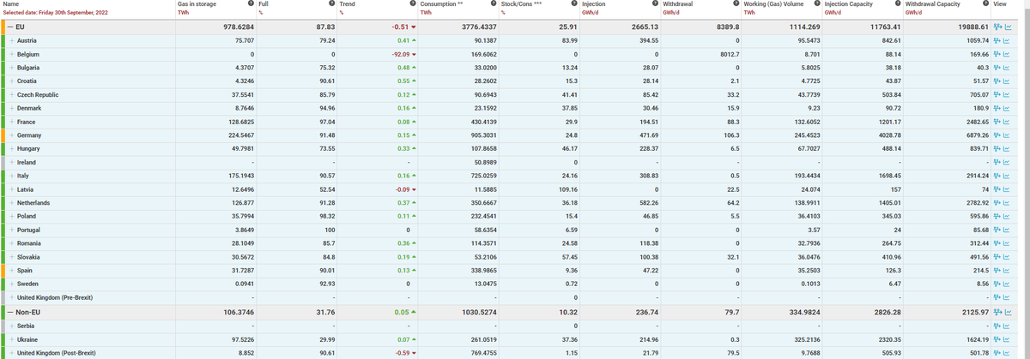Open the help icon beside Full column
Viewport: 1030px width, 359px height.
[x=330, y=4]
